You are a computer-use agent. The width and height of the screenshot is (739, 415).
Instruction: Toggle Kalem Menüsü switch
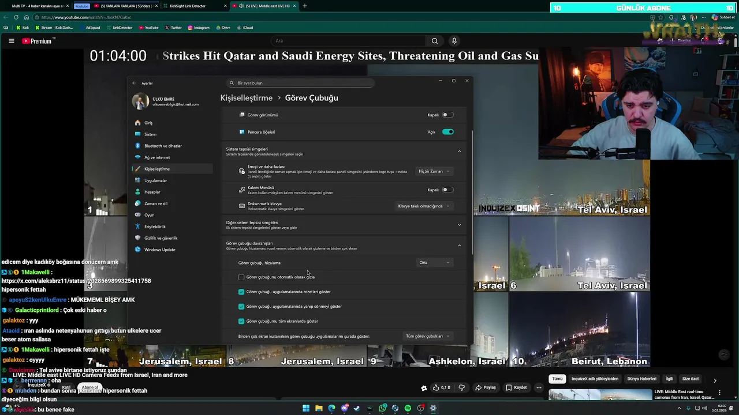[448, 190]
